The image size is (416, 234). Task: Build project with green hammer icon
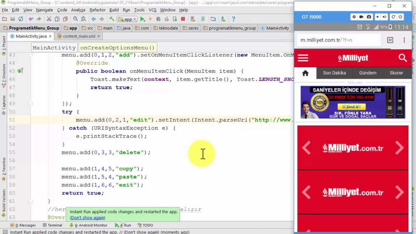coord(112,19)
